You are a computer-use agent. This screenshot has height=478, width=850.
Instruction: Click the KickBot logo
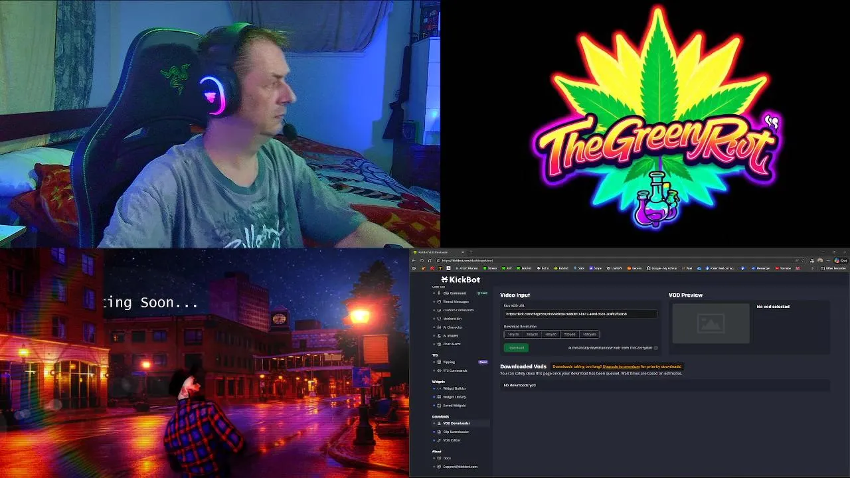460,279
